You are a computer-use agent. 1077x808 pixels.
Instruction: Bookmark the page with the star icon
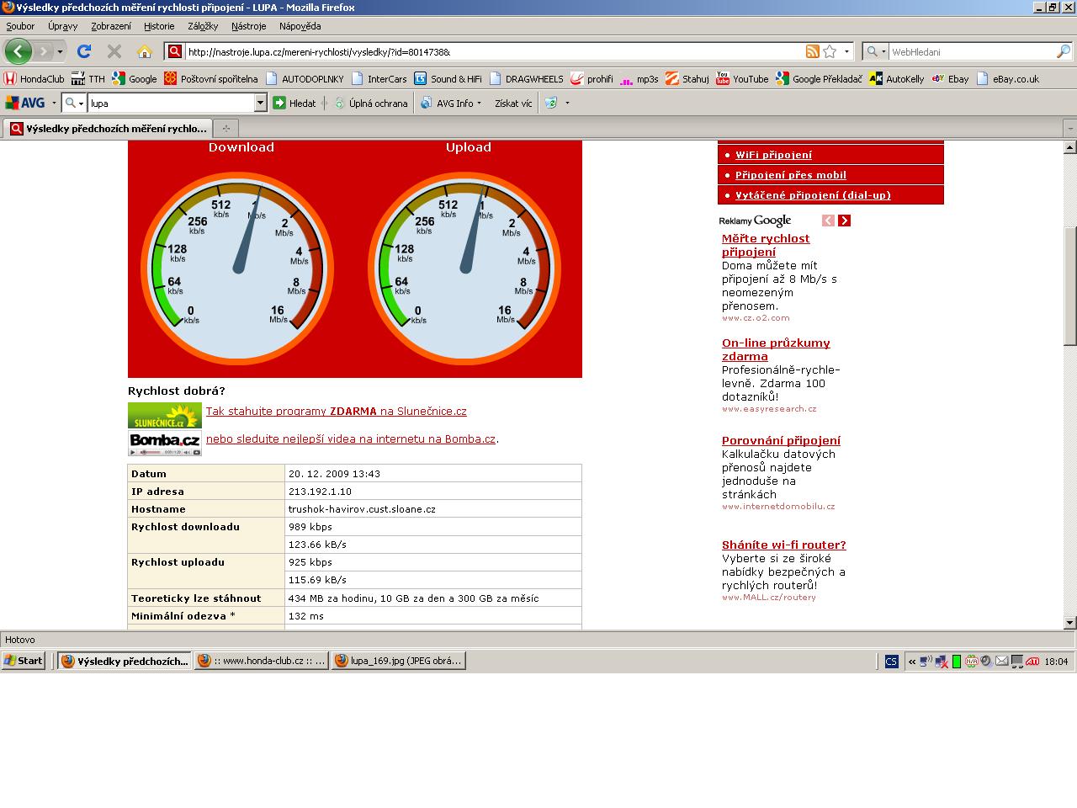[x=830, y=51]
